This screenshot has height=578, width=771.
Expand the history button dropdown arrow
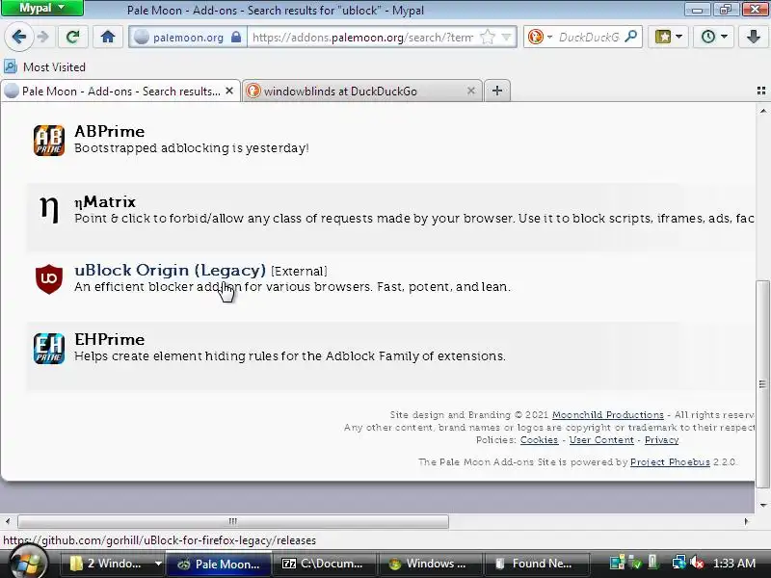pos(725,37)
